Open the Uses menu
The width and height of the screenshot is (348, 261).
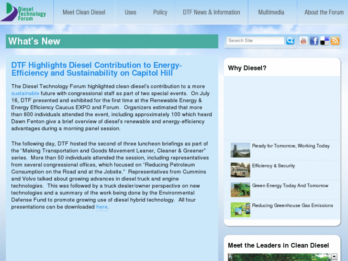pos(131,12)
